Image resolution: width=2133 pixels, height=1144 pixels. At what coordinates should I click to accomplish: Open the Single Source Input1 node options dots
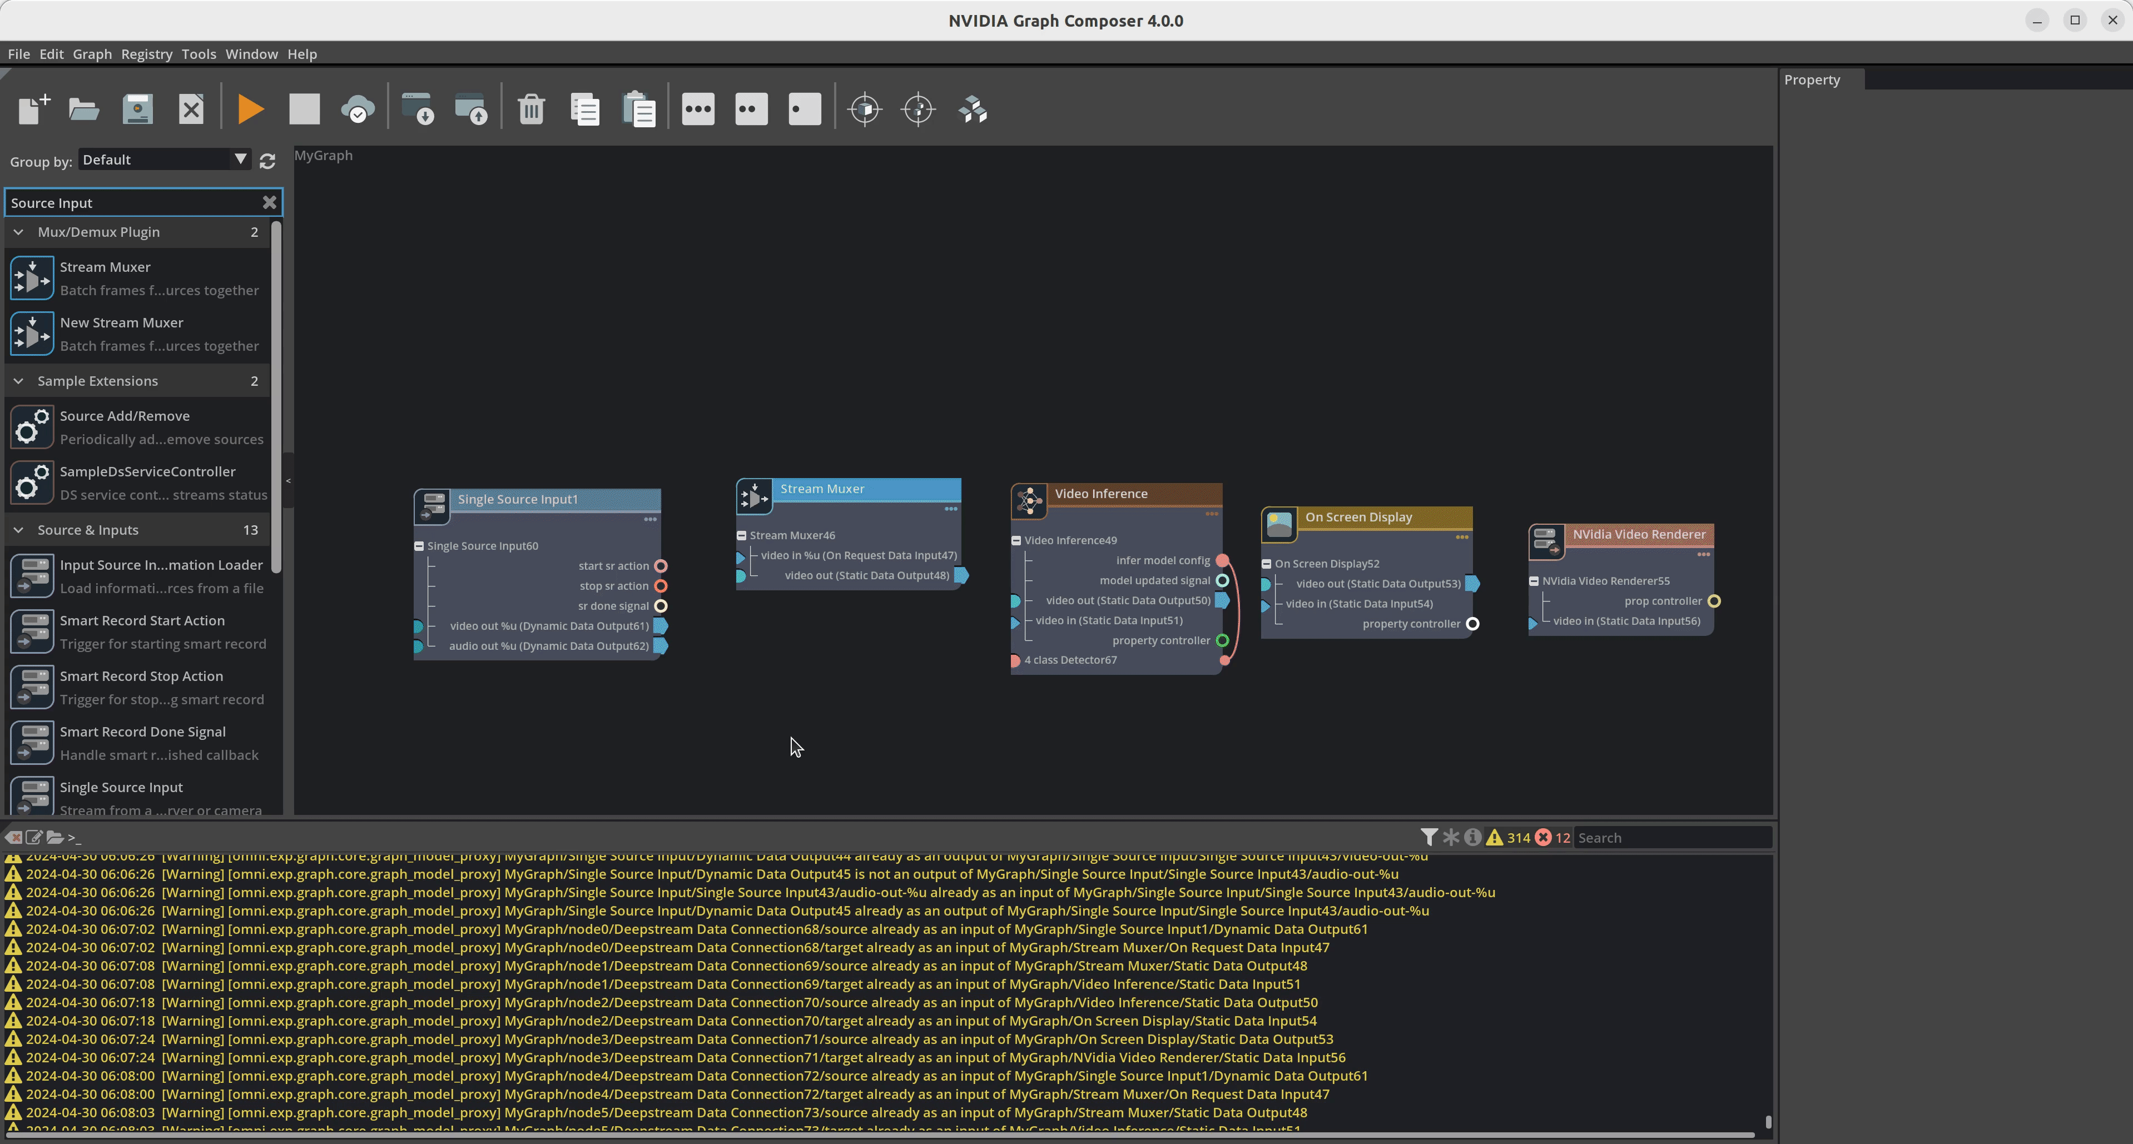[650, 520]
